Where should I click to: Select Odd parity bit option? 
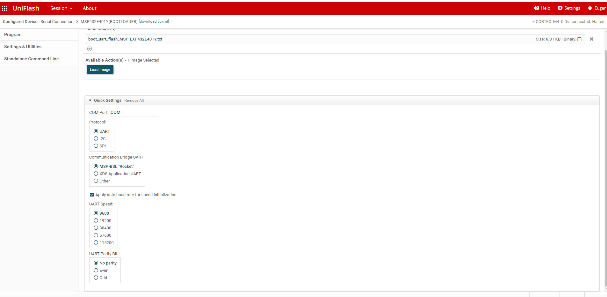pos(96,278)
